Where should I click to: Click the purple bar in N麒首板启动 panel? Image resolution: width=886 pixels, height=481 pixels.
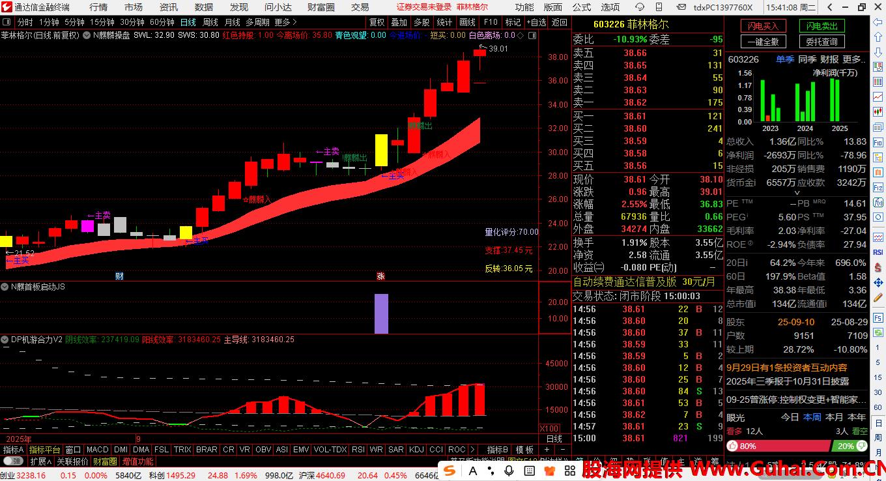[x=381, y=313]
